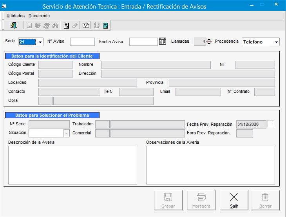Click the binoculars search toolbar icon
Image resolution: width=286 pixels, height=217 pixels.
56,25
